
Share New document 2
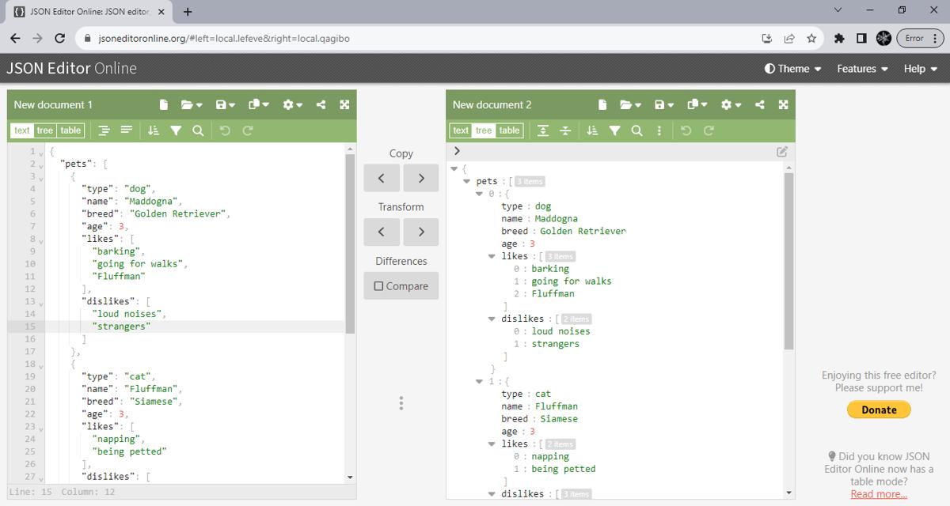(759, 104)
